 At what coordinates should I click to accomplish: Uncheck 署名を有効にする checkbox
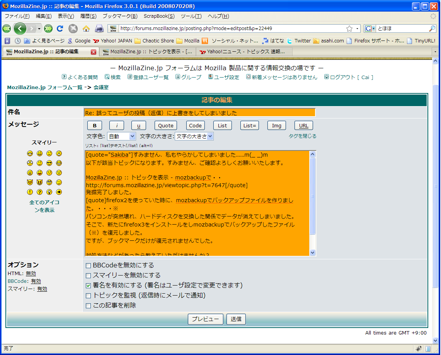pyautogui.click(x=88, y=286)
